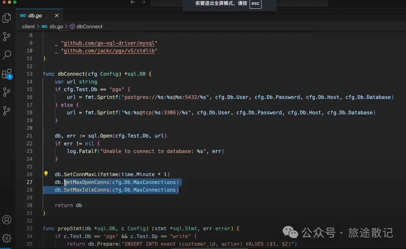Open Extensions view with update badge

7,74
